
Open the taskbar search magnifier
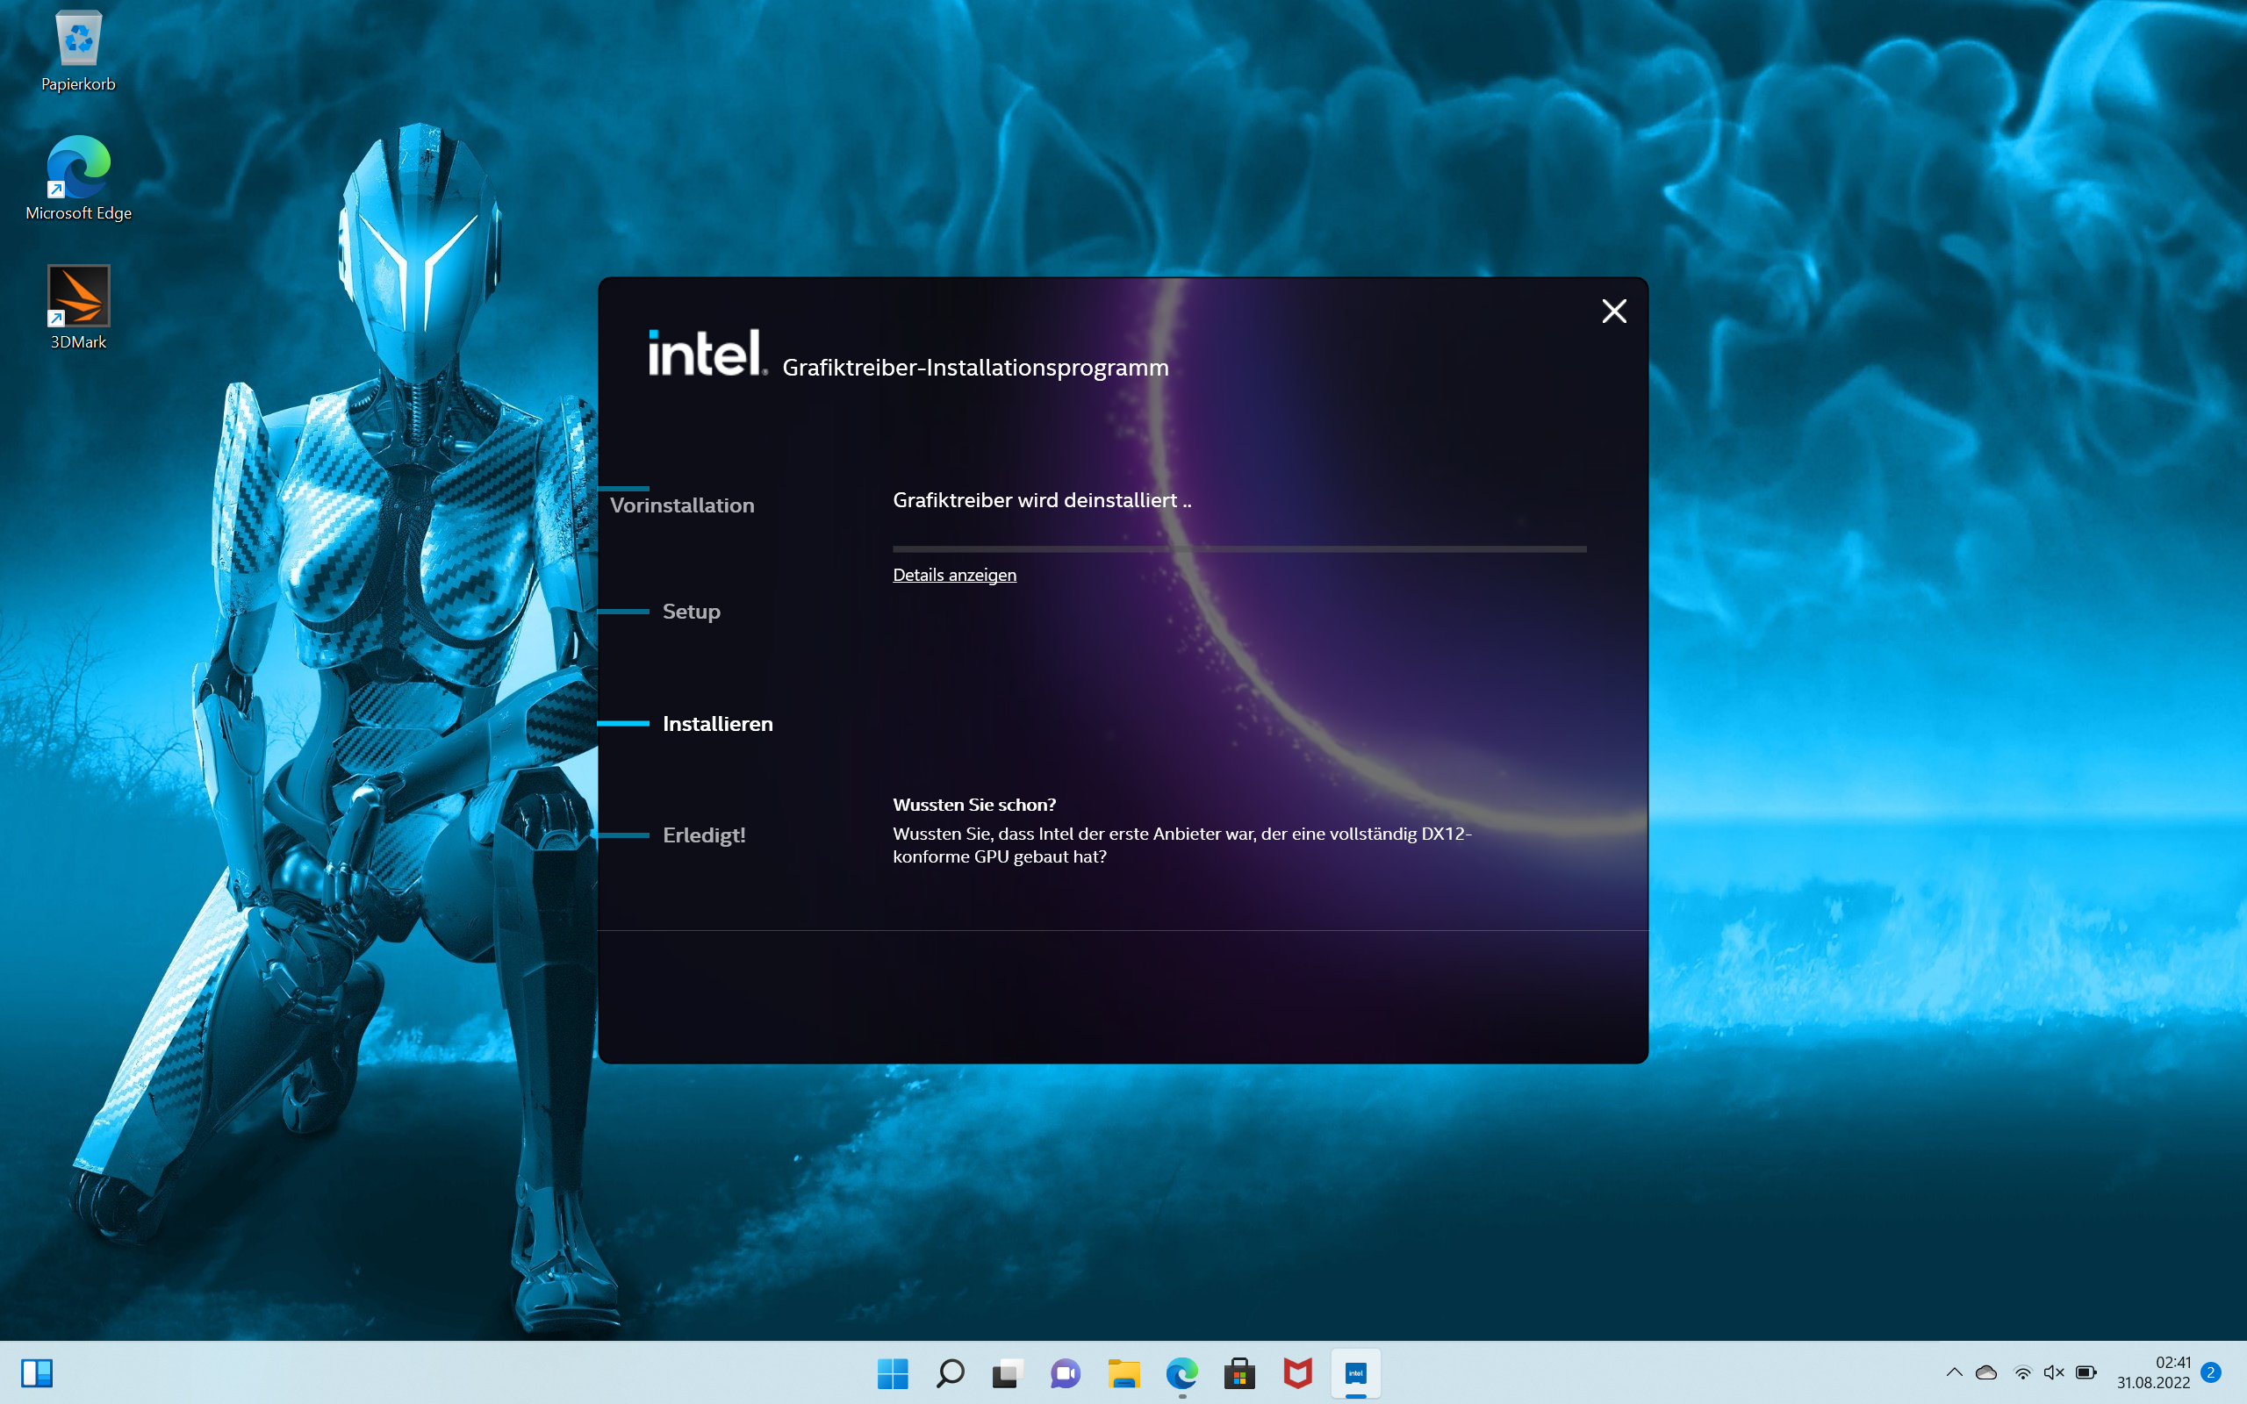point(950,1372)
